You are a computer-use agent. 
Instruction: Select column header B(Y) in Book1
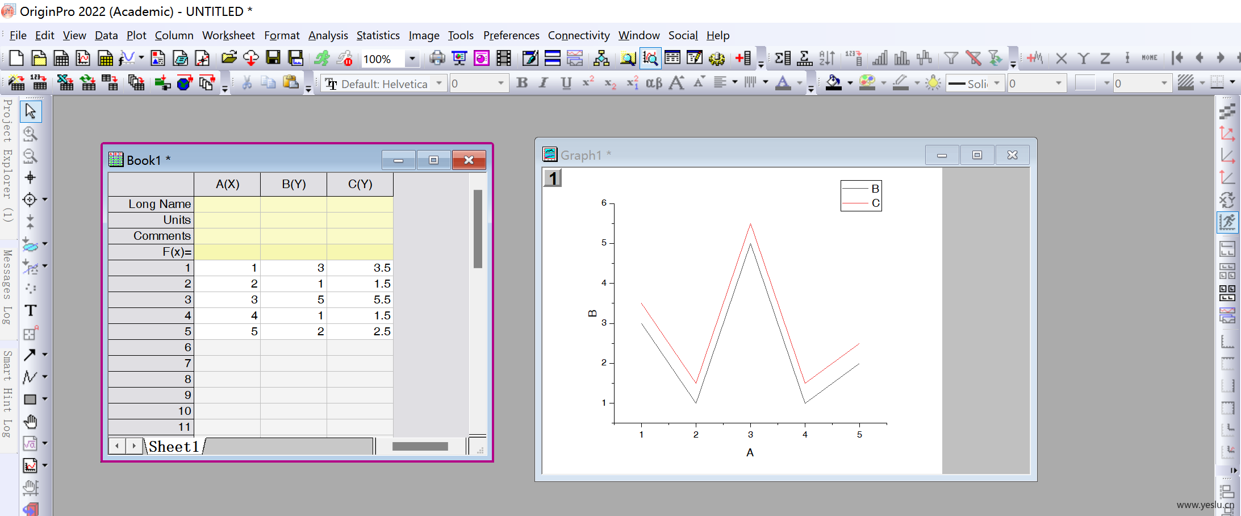[x=294, y=184]
